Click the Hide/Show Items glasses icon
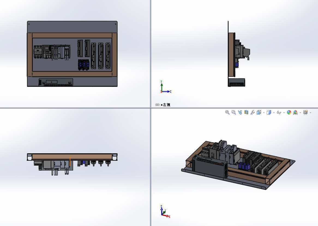Image resolution: width=318 pixels, height=226 pixels. click(279, 112)
